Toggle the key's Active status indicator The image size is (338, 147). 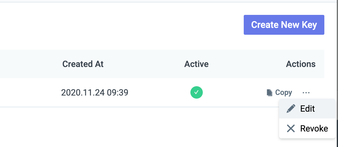[x=196, y=92]
